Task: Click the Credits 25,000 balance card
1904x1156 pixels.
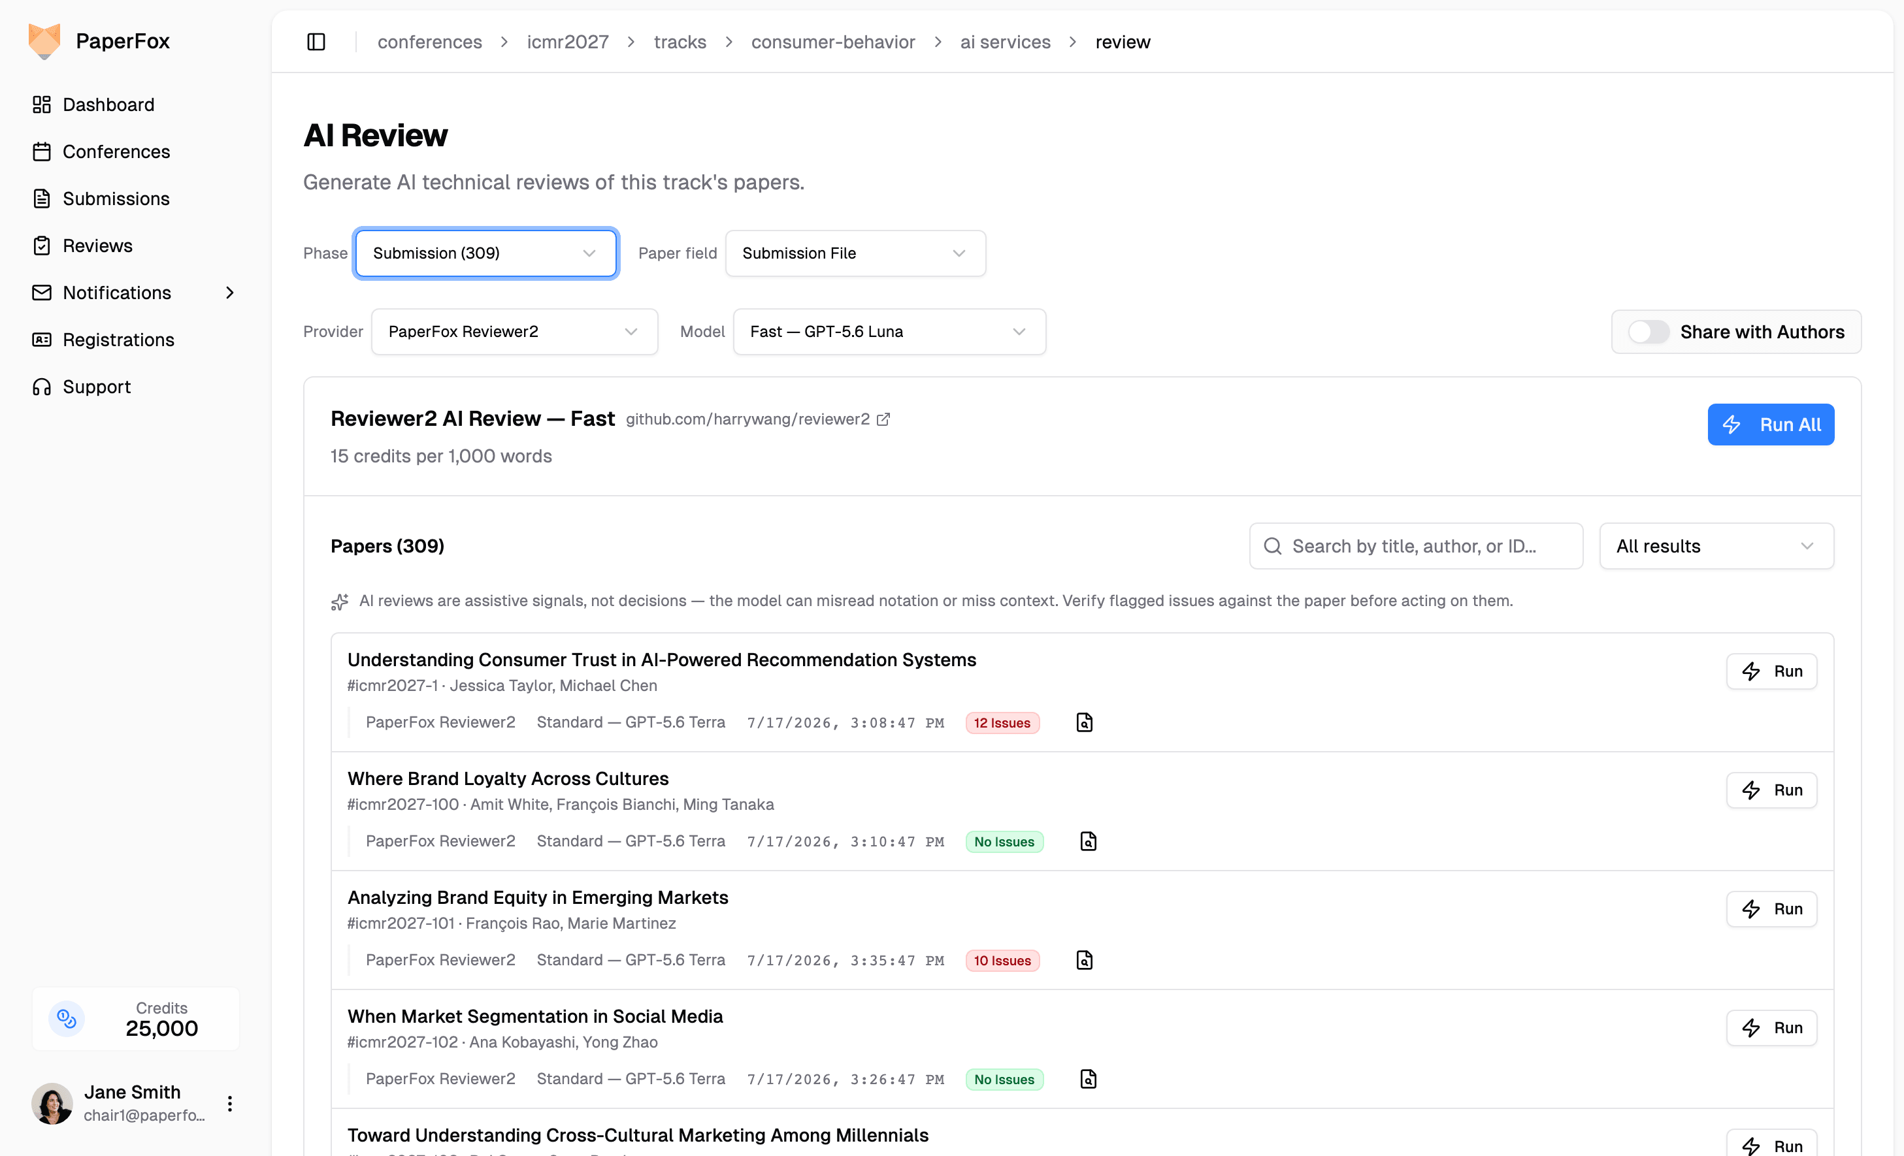Action: coord(135,1019)
